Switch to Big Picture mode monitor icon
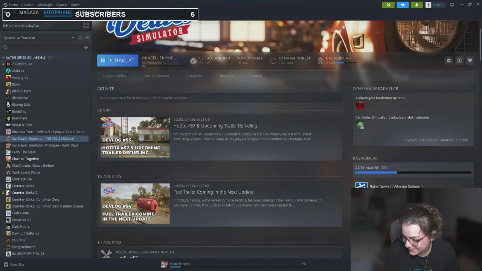This screenshot has height=271, width=482. [452, 5]
